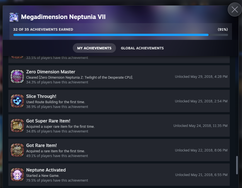
Task: Select the 'Slice Through!' title
Action: pos(41,96)
